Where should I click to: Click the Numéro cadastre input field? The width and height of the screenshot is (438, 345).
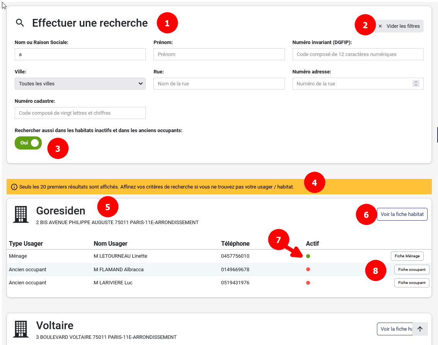pos(80,113)
